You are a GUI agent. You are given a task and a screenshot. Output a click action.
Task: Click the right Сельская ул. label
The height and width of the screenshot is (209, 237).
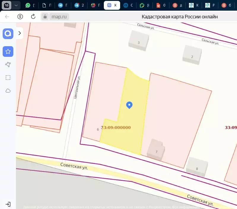210,41
